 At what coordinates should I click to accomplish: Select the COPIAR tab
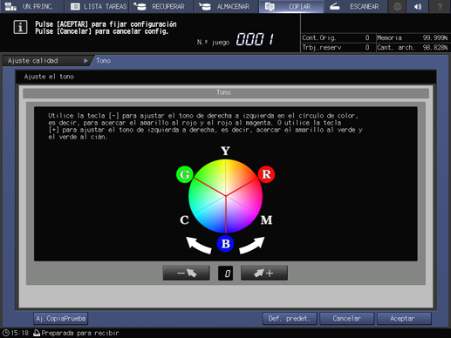[x=291, y=6]
